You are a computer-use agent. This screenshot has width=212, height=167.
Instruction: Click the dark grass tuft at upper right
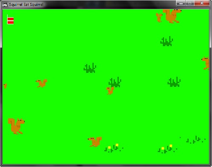point(167,41)
